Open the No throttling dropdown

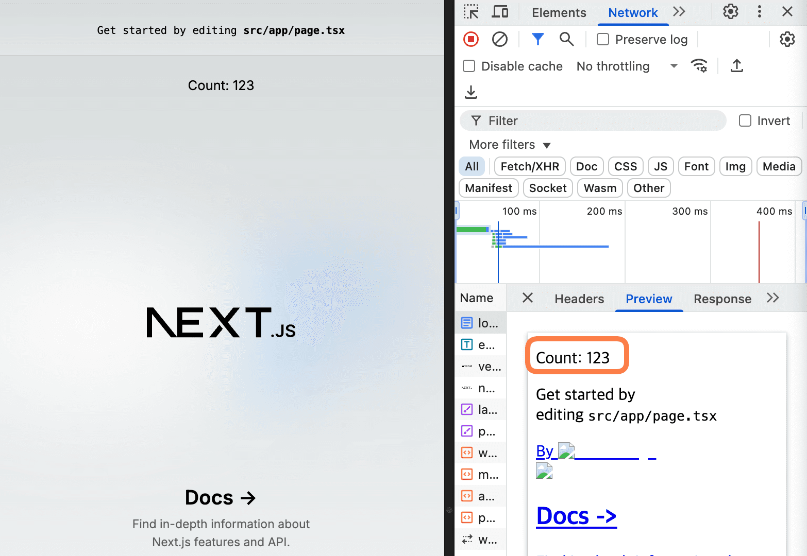[626, 66]
